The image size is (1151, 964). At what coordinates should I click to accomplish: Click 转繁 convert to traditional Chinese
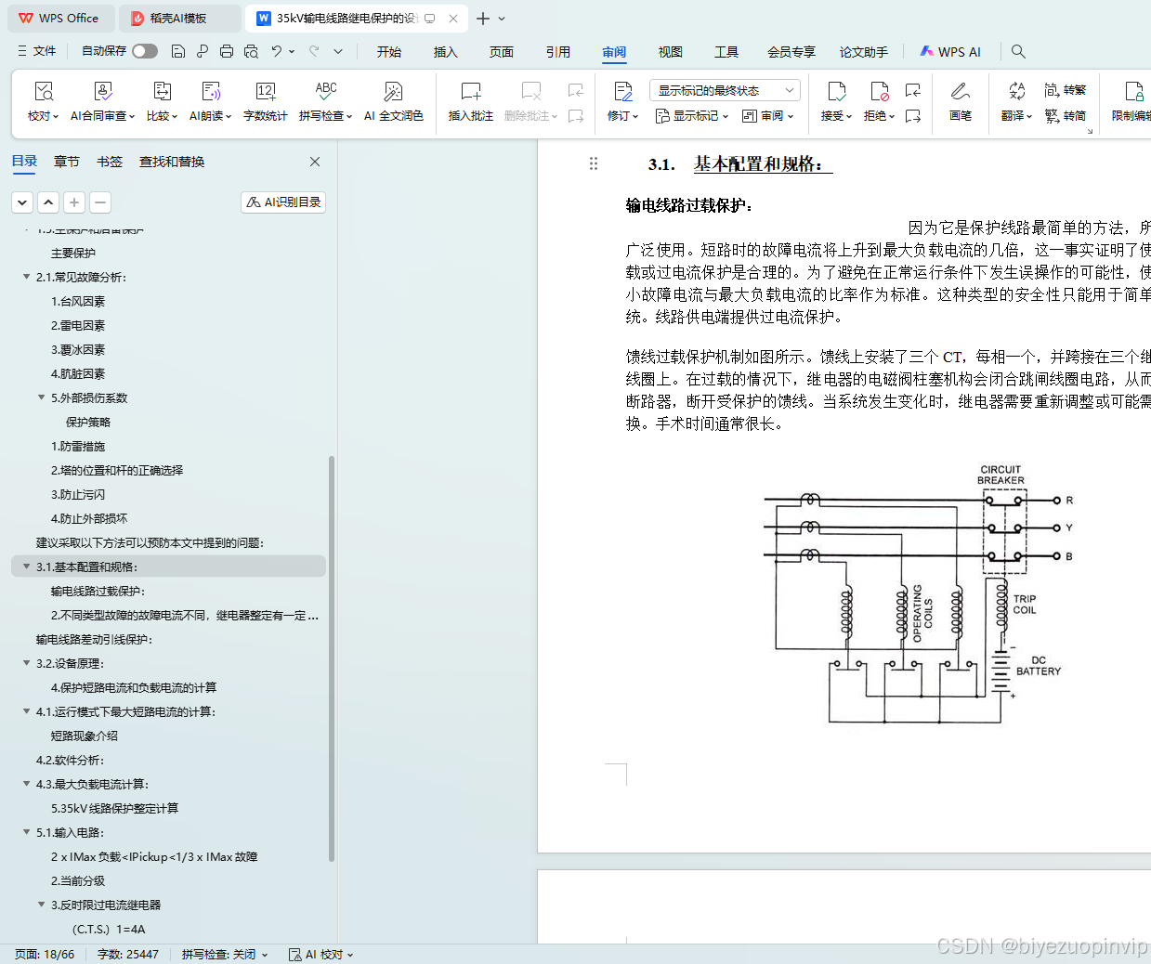coord(1066,90)
